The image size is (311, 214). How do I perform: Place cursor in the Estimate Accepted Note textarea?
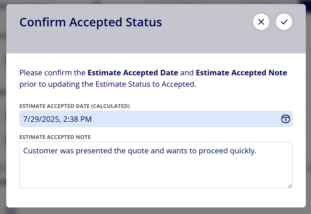[156, 165]
